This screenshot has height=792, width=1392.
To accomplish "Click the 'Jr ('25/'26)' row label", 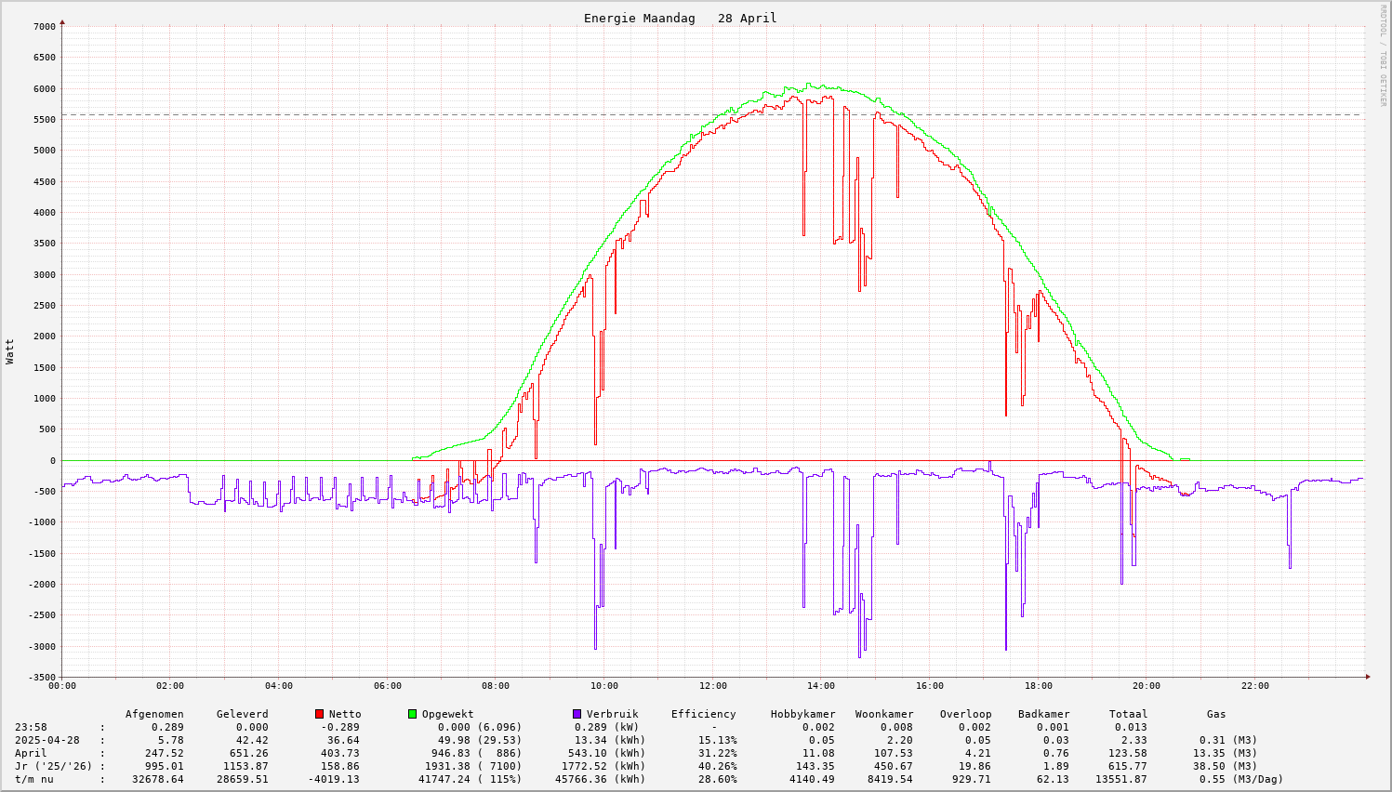I will (54, 766).
